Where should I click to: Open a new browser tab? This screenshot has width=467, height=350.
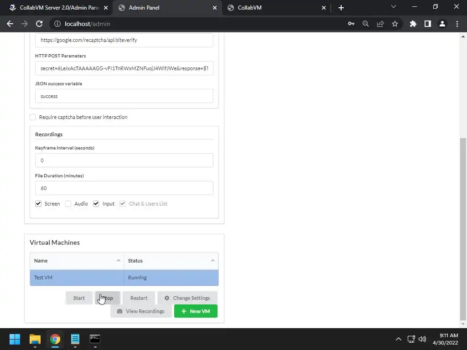(341, 8)
